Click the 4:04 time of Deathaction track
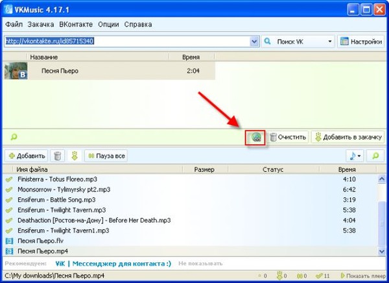This screenshot has width=389, height=283. [349, 221]
